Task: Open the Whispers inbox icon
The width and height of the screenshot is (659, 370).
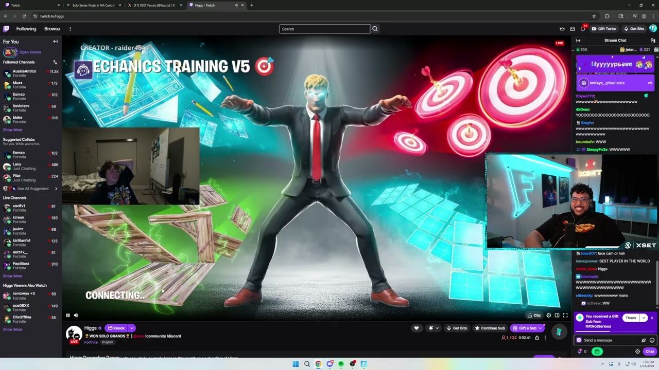Action: [573, 29]
